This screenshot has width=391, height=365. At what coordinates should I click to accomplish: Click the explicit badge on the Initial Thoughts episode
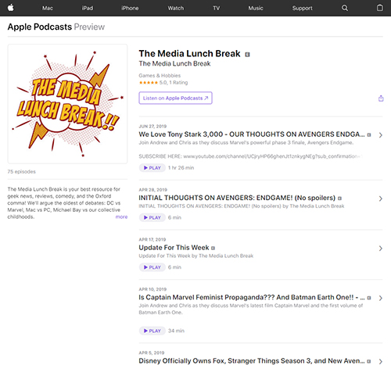[339, 199]
